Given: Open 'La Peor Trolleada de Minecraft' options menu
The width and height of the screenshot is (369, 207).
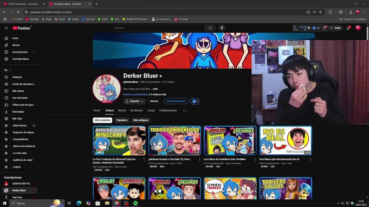Looking at the screenshot, I should pos(144,160).
